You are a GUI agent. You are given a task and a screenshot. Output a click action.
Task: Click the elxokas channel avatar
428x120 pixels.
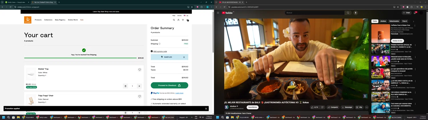(227, 107)
